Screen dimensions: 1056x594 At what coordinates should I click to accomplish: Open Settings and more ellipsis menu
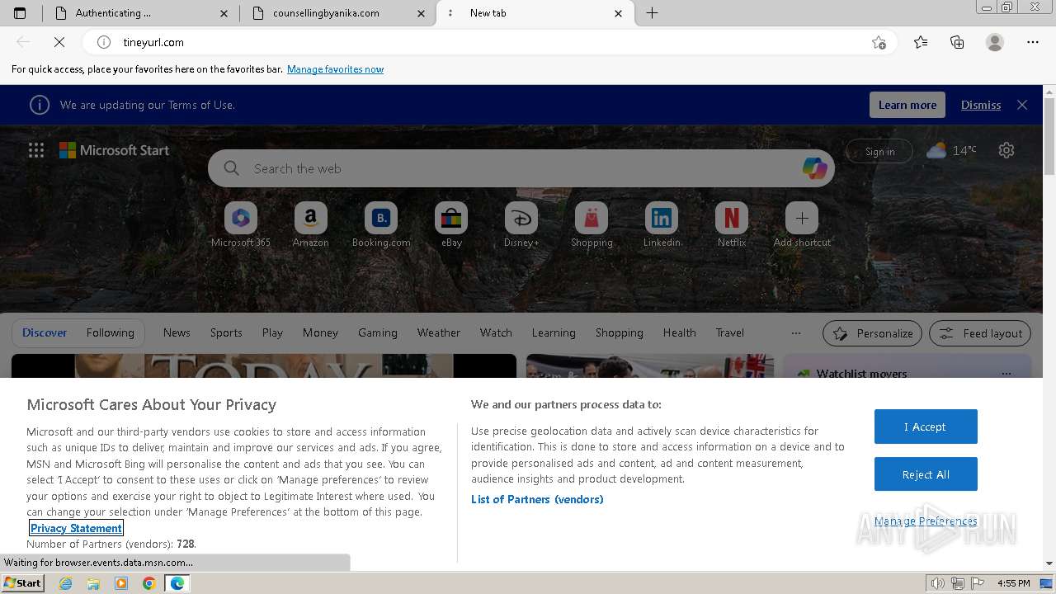(1033, 42)
